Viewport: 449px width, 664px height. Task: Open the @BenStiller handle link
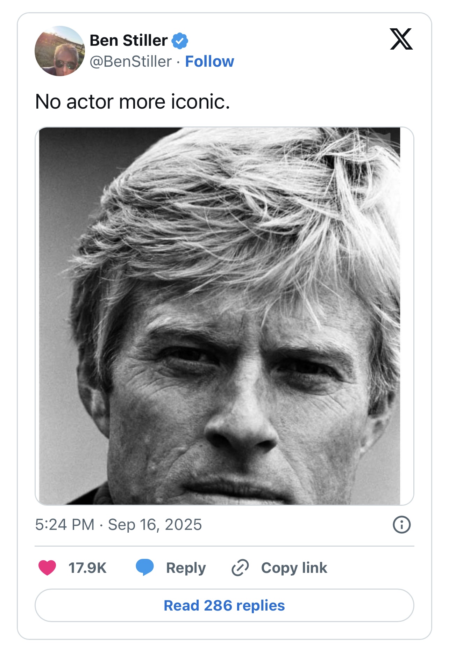pos(131,61)
